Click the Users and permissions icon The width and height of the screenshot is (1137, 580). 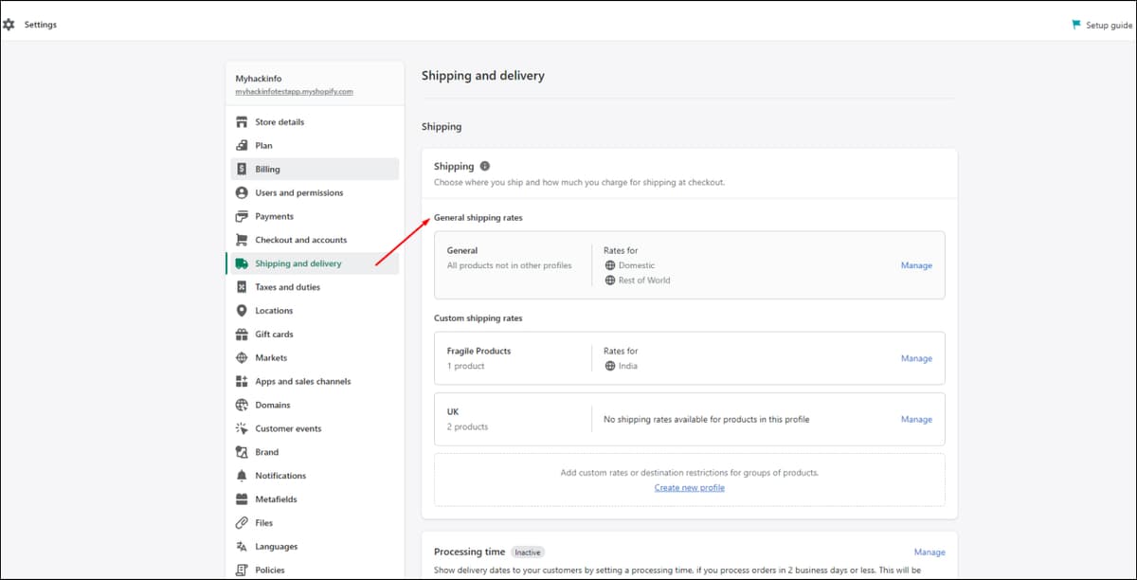(242, 193)
